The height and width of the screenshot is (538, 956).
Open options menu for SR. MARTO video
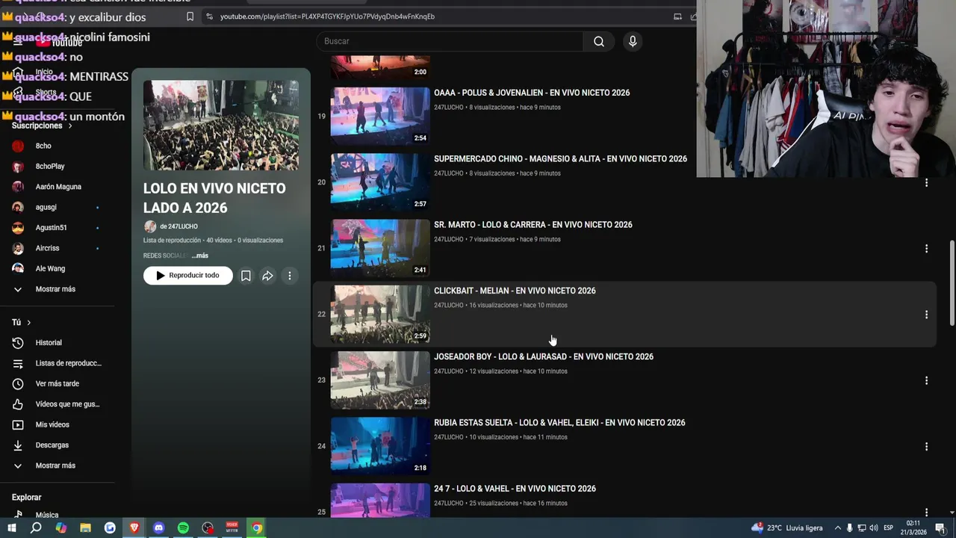[x=926, y=248]
